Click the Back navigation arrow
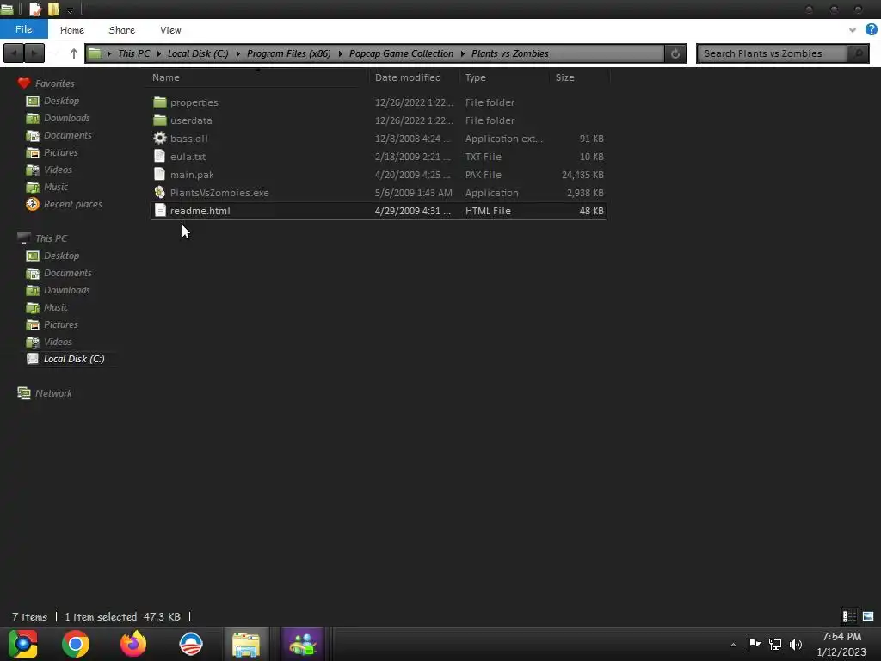881x661 pixels. coord(14,53)
